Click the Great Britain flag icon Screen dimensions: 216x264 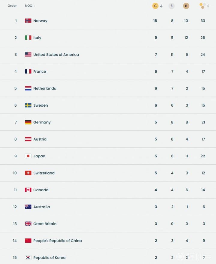[x=28, y=224]
